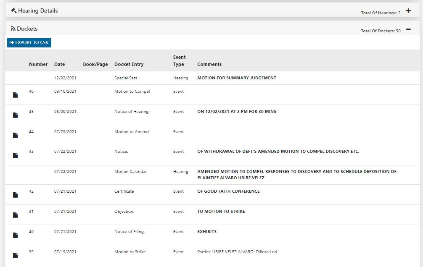Screen dimensions: 423x267
Task: Click the Motion to Strike entry text
Action: [x=130, y=251]
